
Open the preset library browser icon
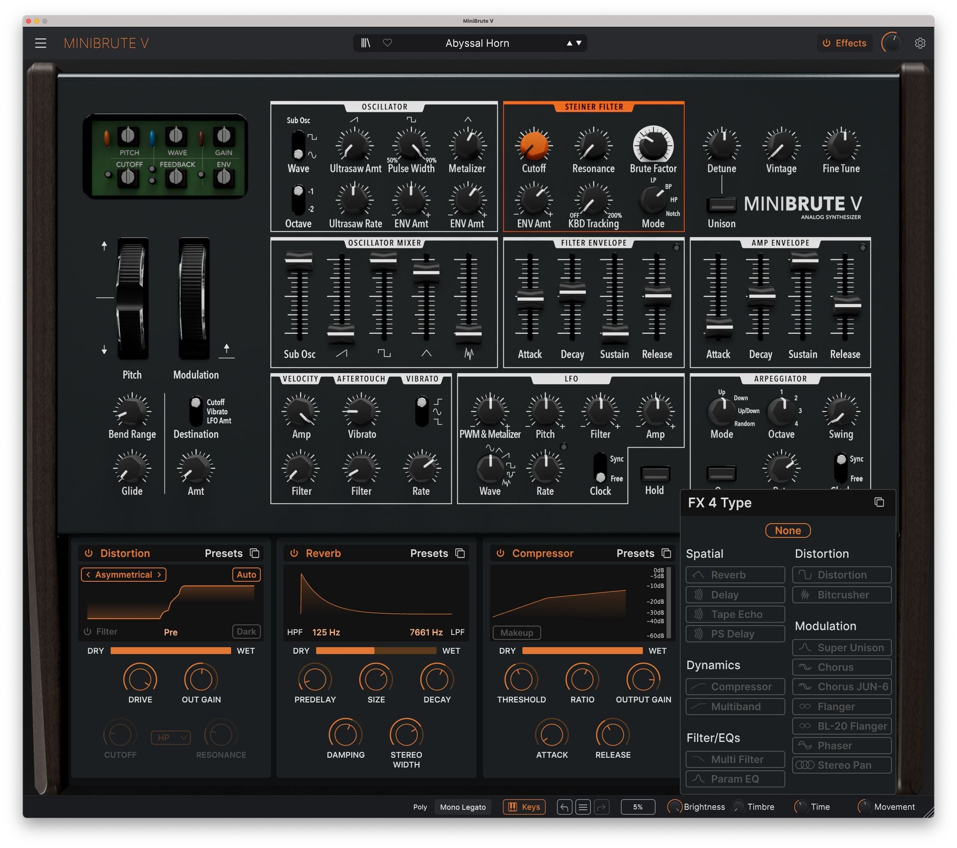pyautogui.click(x=366, y=43)
